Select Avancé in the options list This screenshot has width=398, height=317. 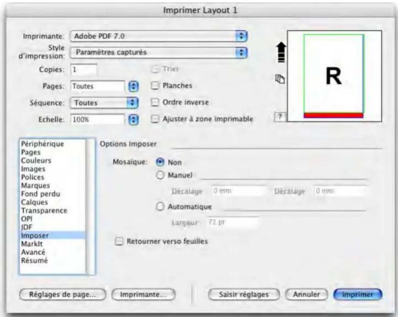(x=53, y=252)
